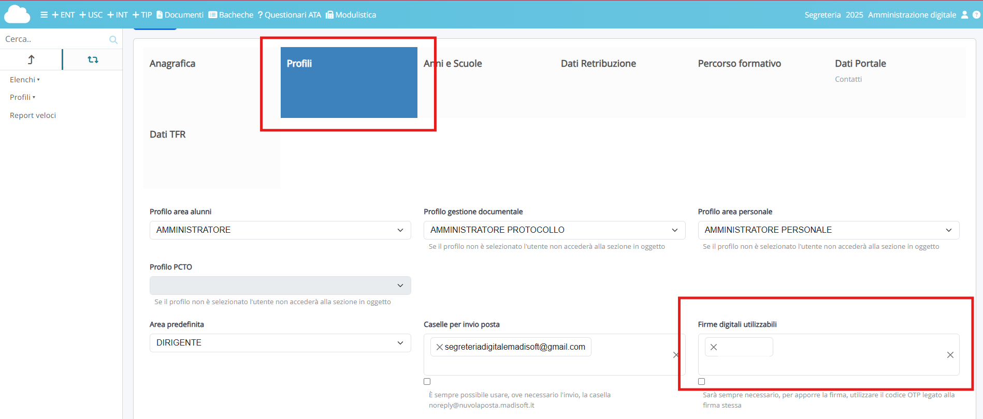Open the Dati TFR tab

pyautogui.click(x=212, y=153)
